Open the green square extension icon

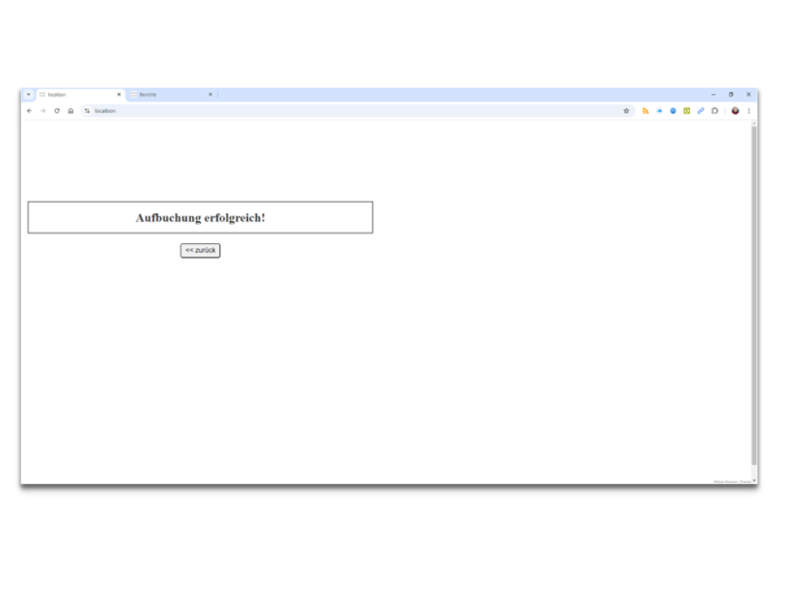pos(686,111)
